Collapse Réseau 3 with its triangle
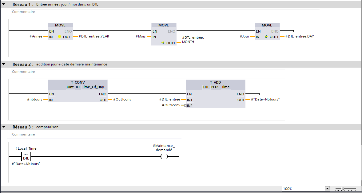Screen dimensions: 362x193 (x=4, y=127)
